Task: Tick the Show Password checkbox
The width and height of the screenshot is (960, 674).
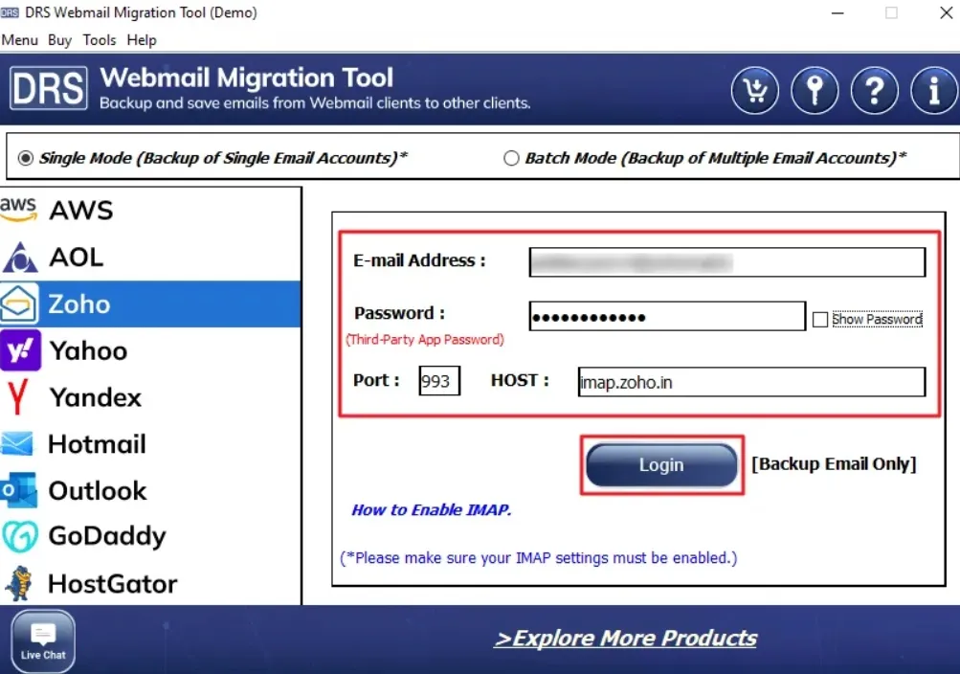Action: pos(819,320)
